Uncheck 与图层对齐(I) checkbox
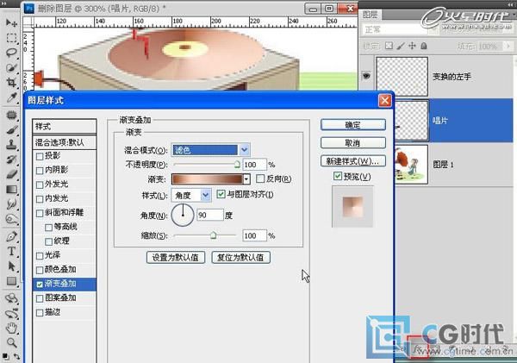 click(221, 194)
